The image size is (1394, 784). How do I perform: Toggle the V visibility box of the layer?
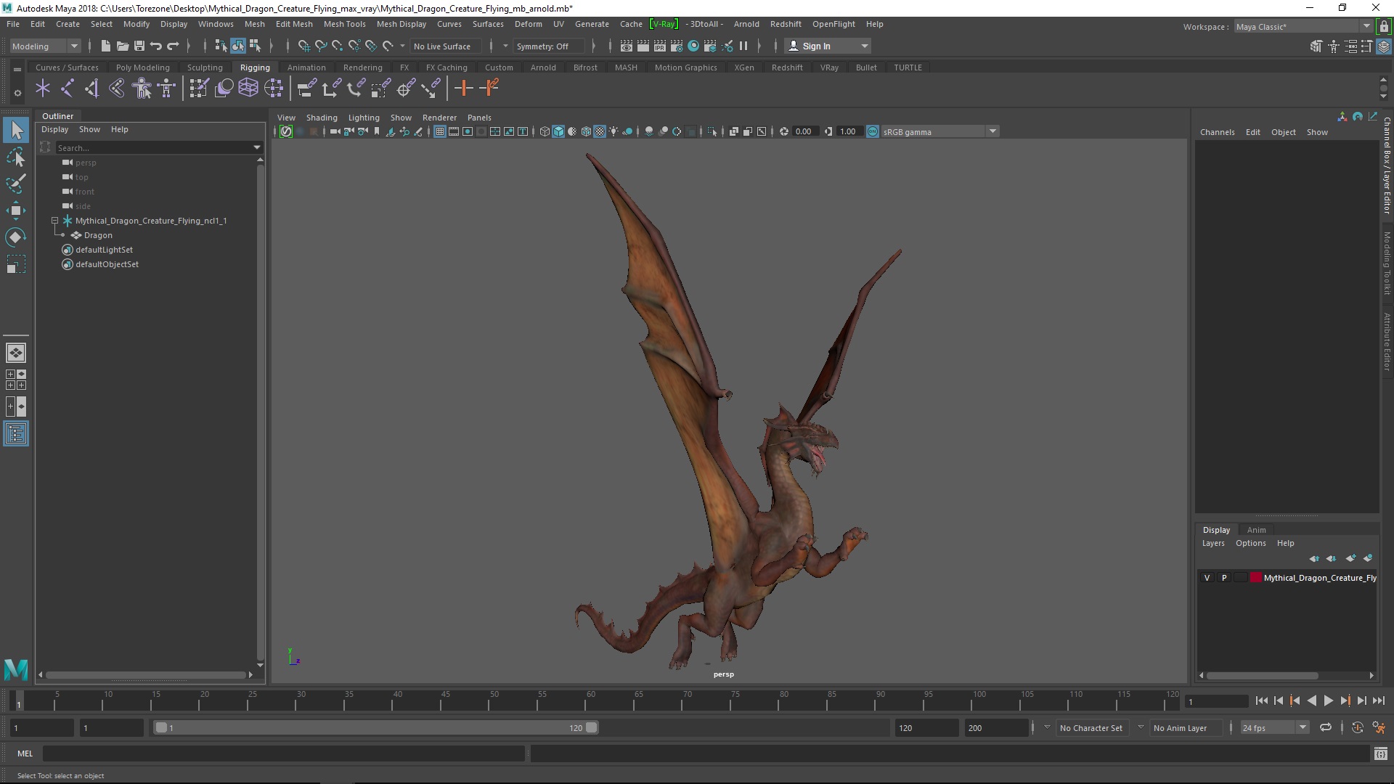coord(1207,578)
